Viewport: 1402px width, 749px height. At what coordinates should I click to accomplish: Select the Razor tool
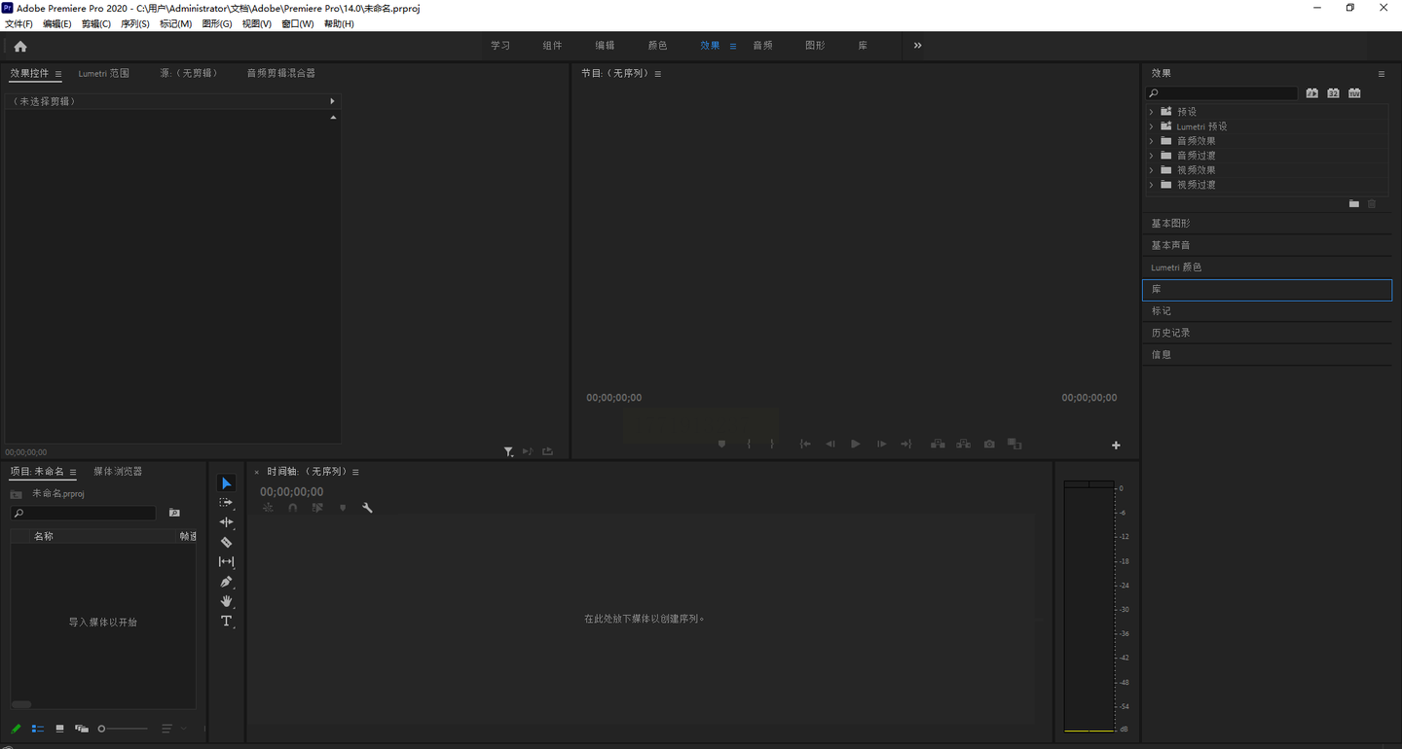(226, 542)
